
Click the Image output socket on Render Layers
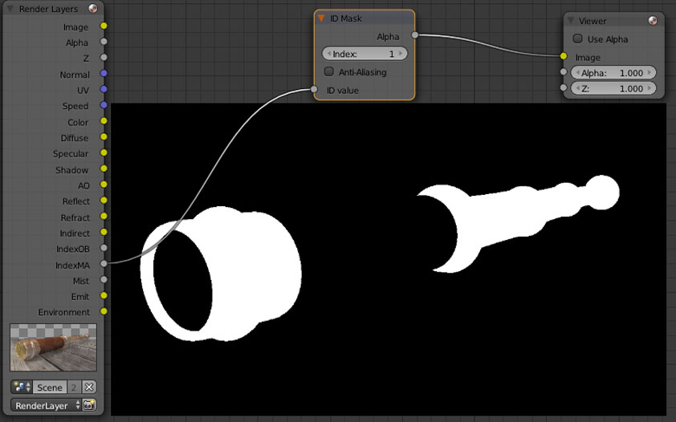pos(104,26)
